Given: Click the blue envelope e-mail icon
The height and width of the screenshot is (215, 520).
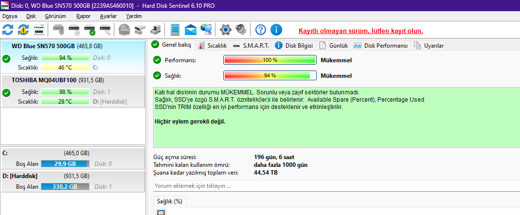Looking at the screenshot, I should 191,30.
